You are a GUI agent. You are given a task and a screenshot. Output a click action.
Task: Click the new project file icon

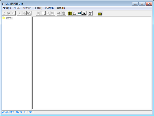4,13
